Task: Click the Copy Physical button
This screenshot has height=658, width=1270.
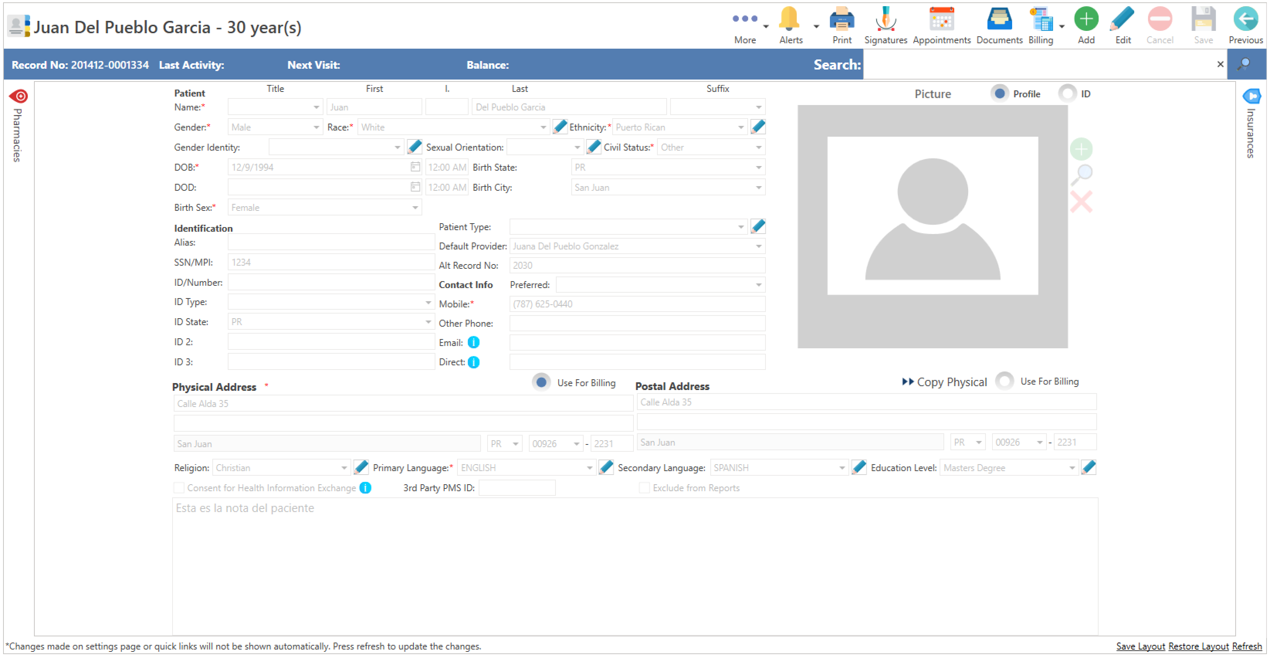Action: point(944,382)
